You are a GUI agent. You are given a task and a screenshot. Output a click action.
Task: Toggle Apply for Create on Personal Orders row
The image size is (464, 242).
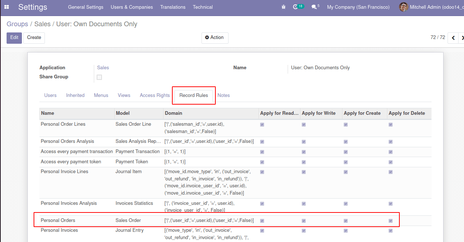pos(346,221)
